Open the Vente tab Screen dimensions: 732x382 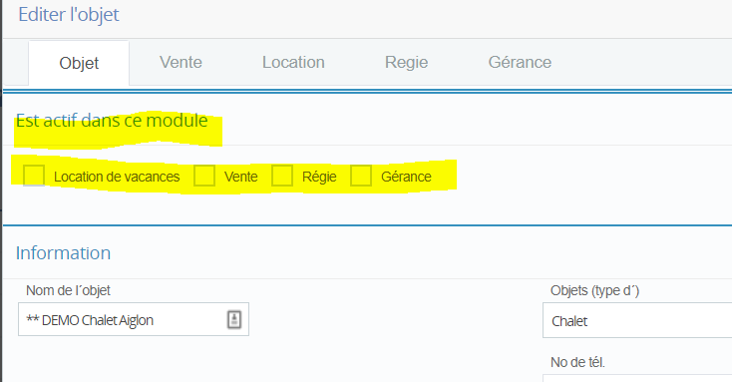tap(181, 62)
